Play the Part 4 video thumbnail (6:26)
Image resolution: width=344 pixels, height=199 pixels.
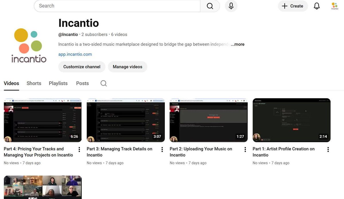click(x=43, y=120)
